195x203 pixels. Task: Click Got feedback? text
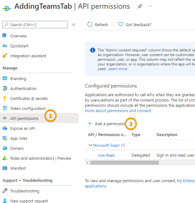click(138, 25)
